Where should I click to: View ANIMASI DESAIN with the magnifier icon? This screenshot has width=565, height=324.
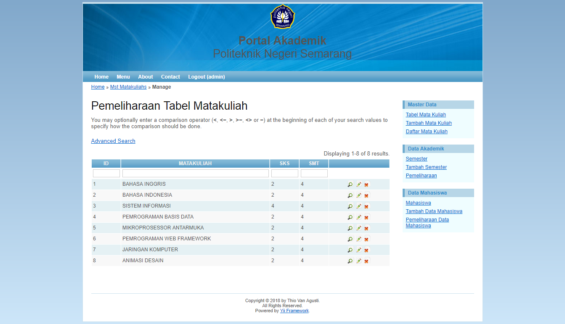pos(350,261)
